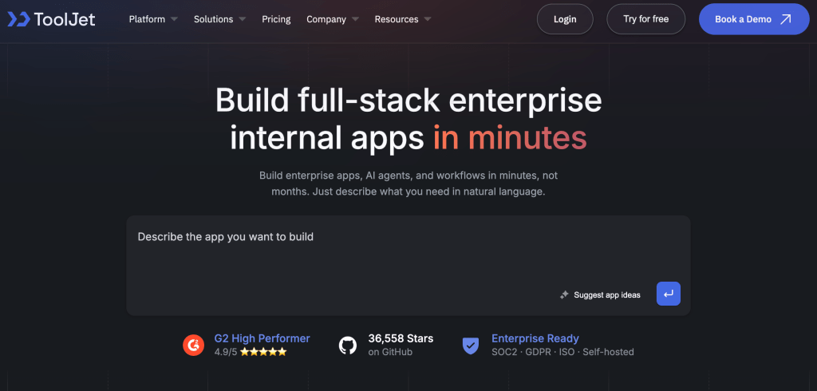Expand the Platform dropdown menu
This screenshot has height=391, width=817.
pos(153,19)
